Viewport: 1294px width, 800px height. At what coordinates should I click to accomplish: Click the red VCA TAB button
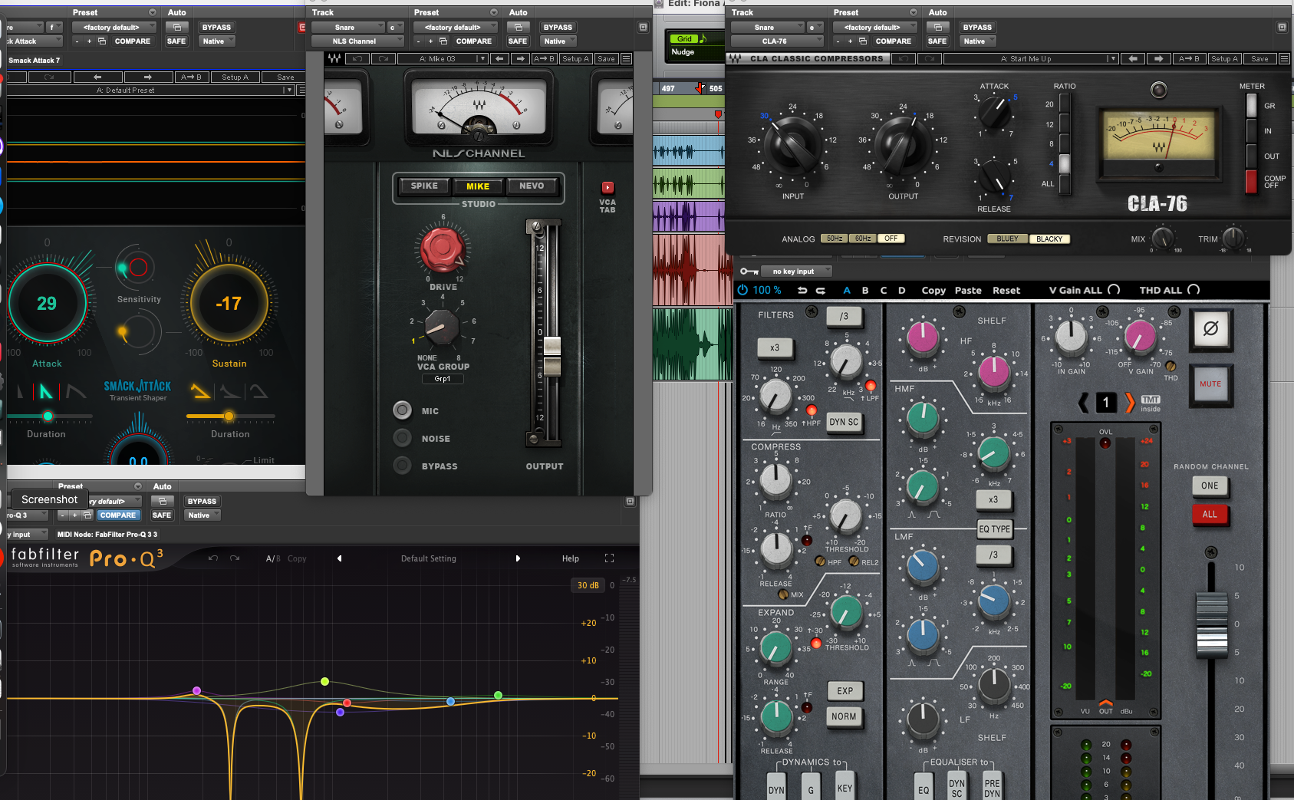click(x=607, y=187)
